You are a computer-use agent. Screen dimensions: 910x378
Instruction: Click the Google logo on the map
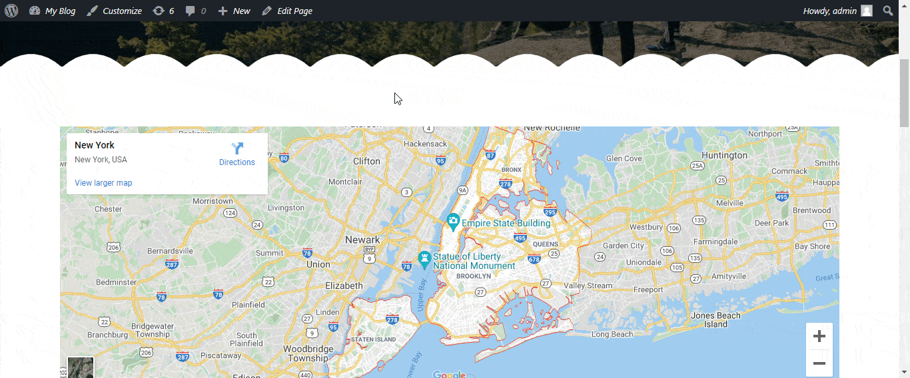449,375
